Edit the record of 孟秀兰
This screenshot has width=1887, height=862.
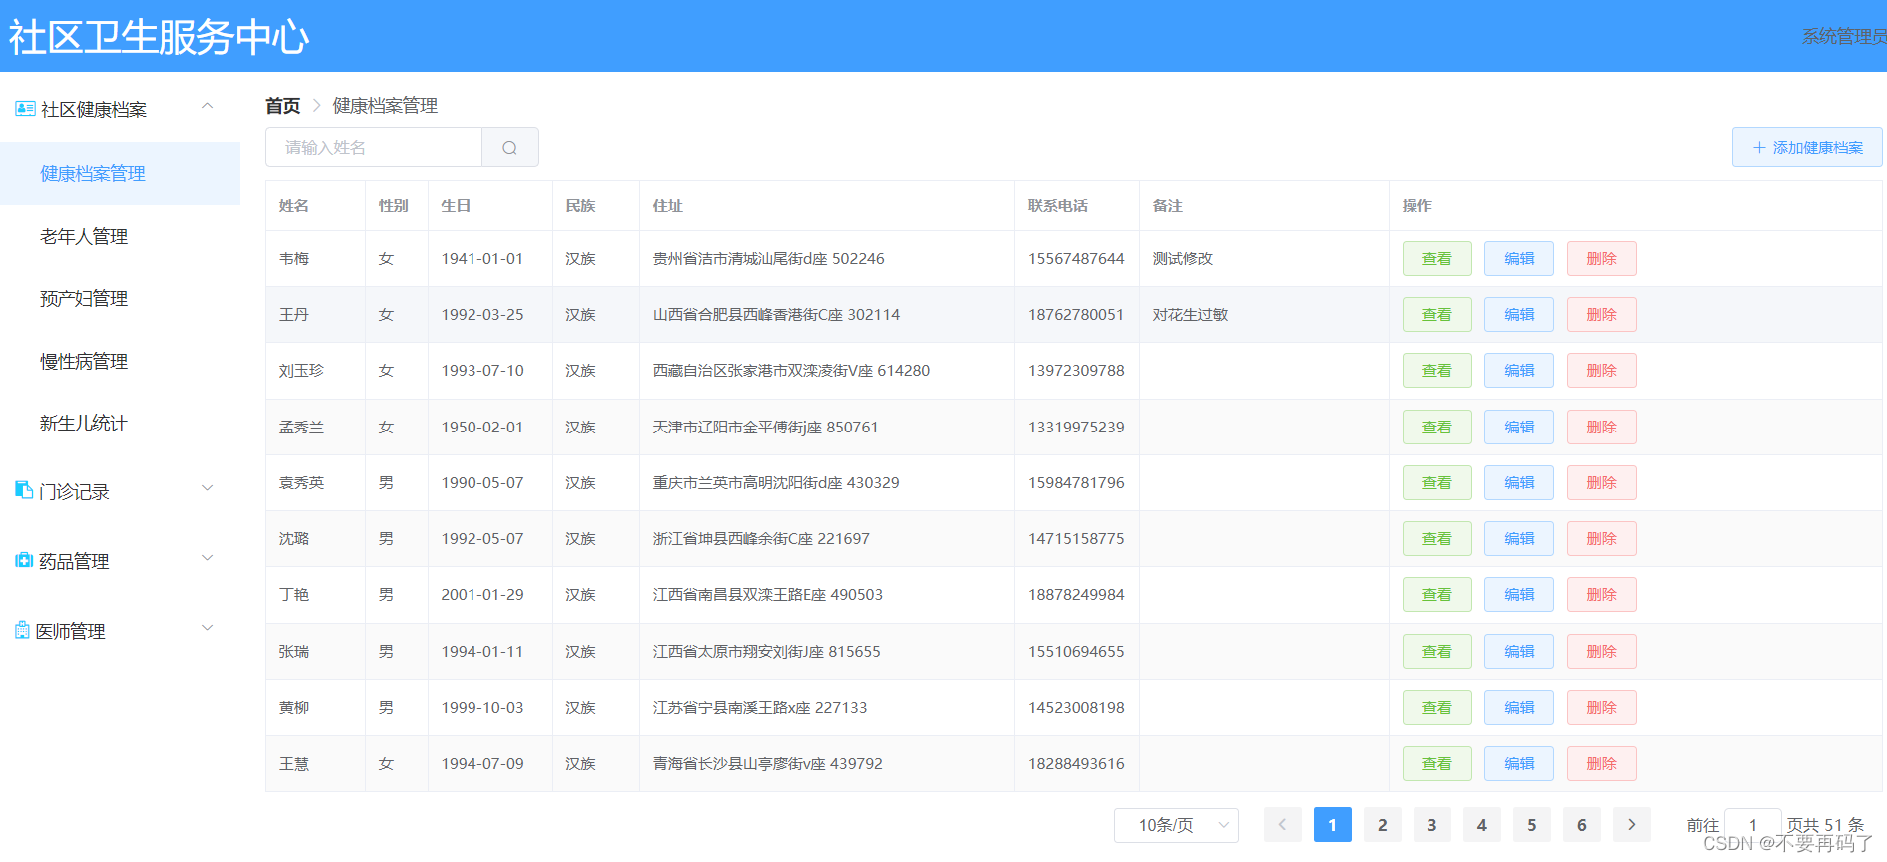click(1519, 428)
